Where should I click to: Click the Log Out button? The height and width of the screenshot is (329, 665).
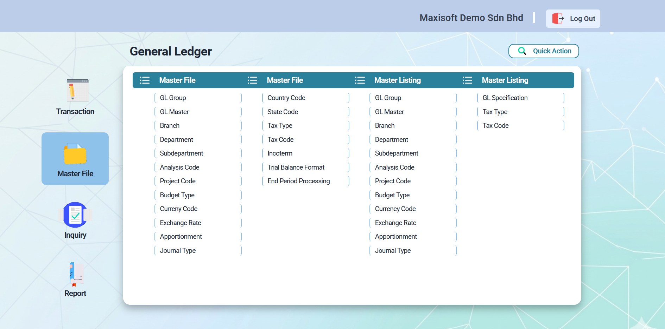pos(573,19)
